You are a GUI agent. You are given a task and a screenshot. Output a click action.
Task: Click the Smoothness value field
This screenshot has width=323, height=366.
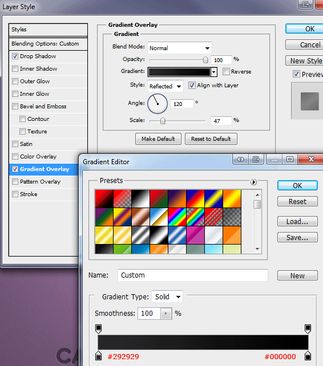click(149, 313)
